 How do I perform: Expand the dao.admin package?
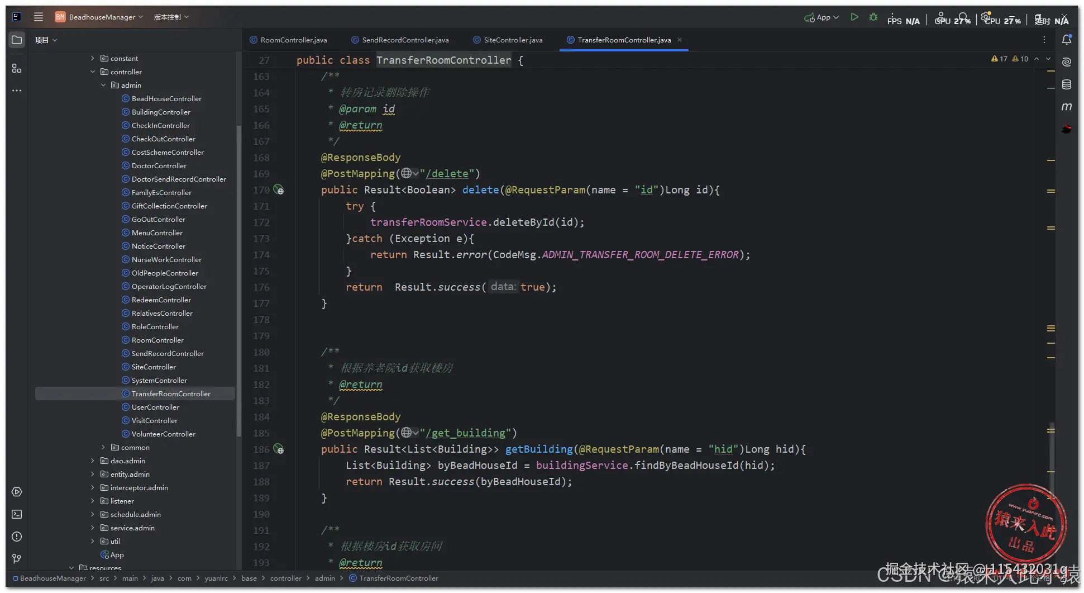click(x=93, y=461)
